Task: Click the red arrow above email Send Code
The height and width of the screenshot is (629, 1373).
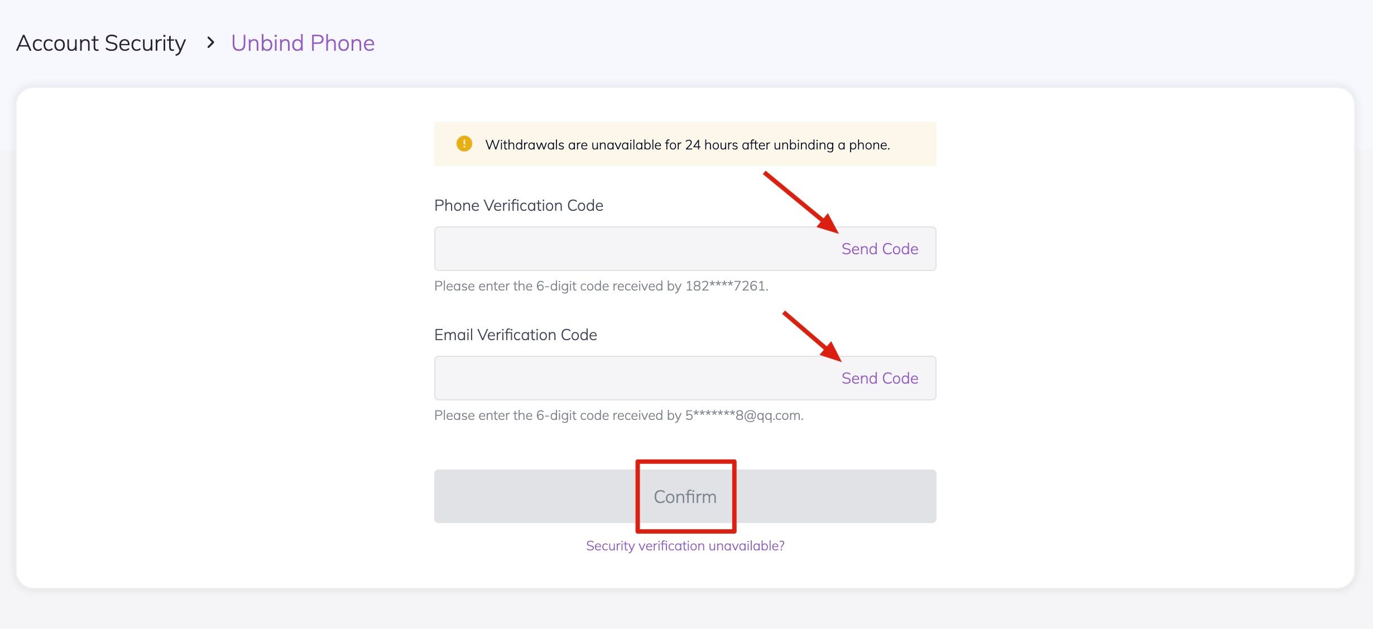Action: 812,336
